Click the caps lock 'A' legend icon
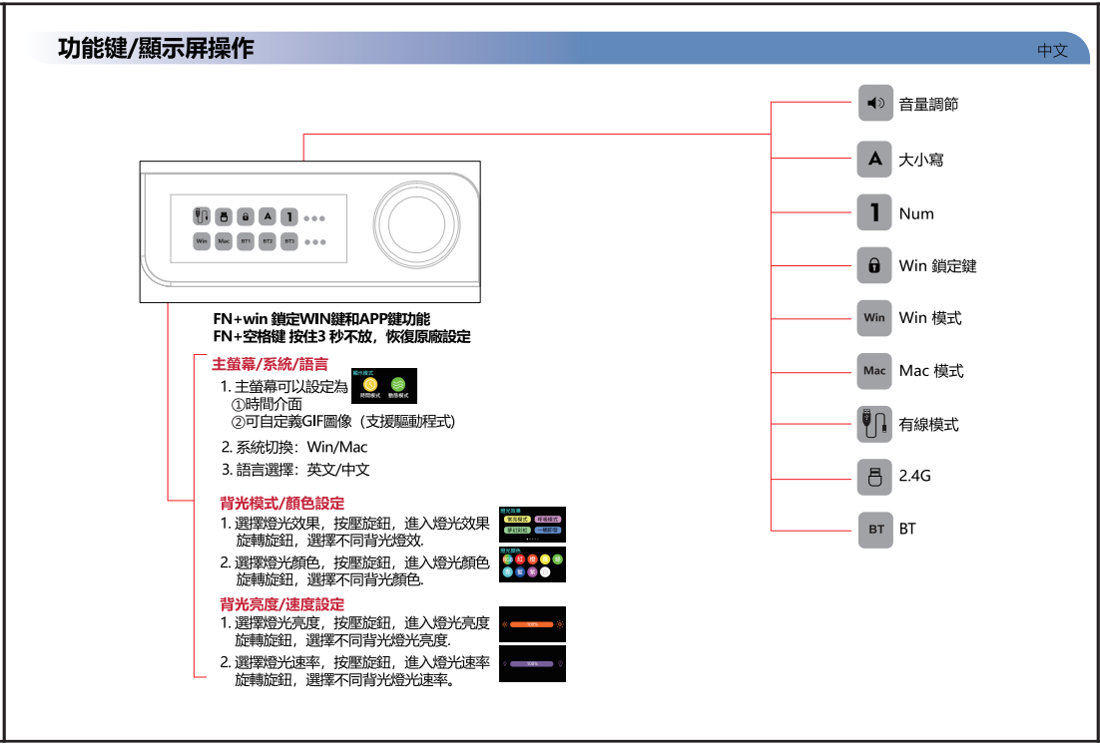 pos(874,159)
